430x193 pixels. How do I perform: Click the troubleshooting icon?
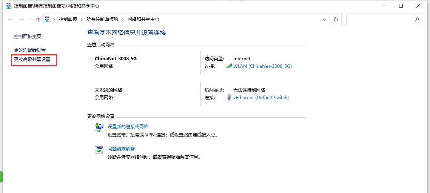(x=99, y=150)
